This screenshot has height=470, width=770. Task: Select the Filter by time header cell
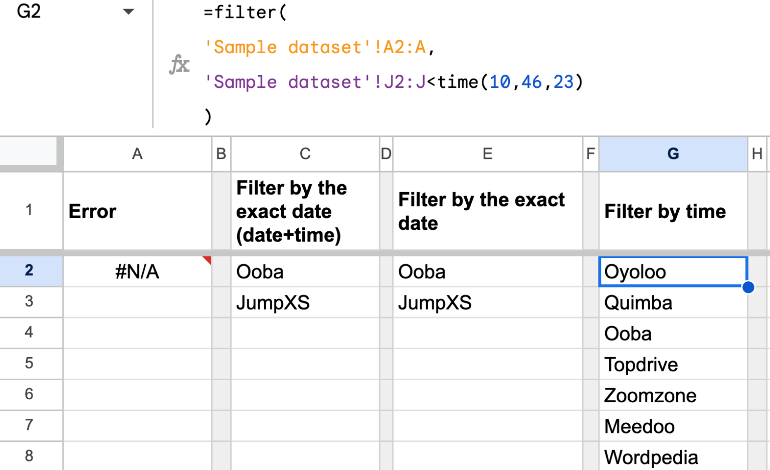pyautogui.click(x=672, y=211)
